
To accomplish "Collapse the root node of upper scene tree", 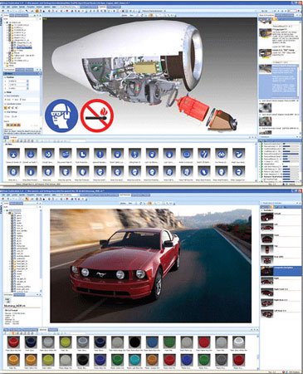I will [7, 22].
